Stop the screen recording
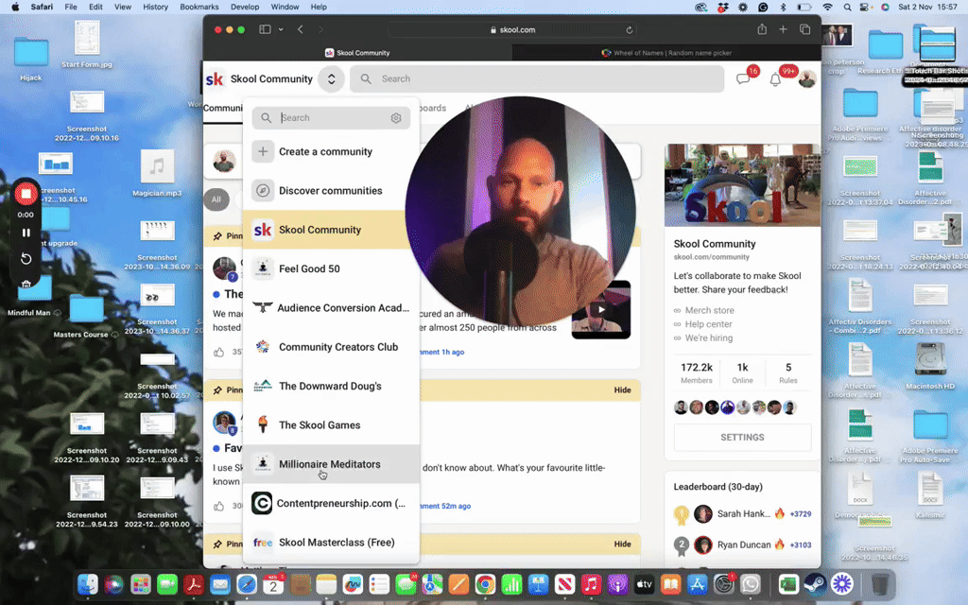Viewport: 968px width, 605px height. 26,194
